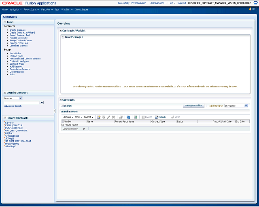
Task: Open Contract Line Types setup
Action: pos(19,61)
